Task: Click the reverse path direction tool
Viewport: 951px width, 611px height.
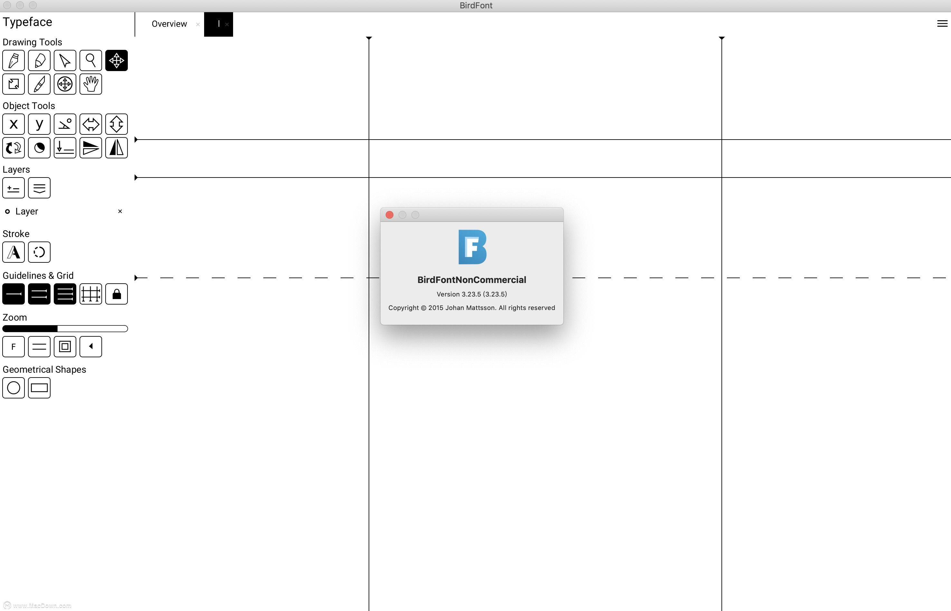Action: pyautogui.click(x=14, y=148)
